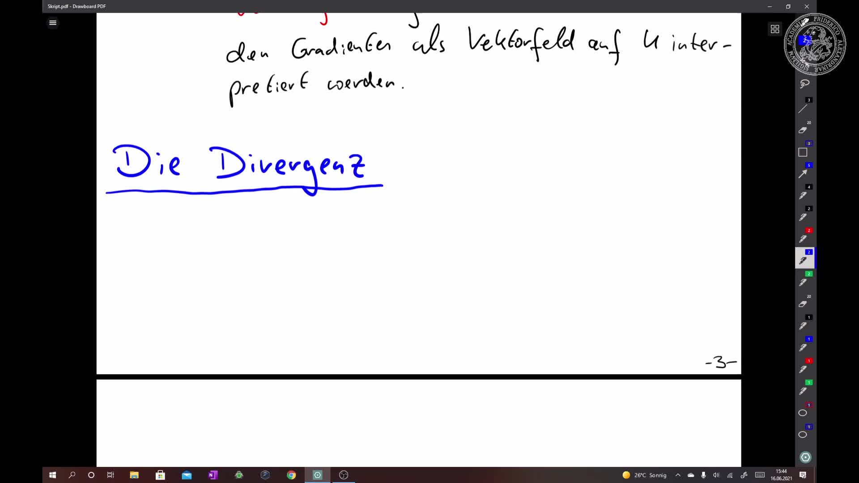859x483 pixels.
Task: Open the Windows Start menu
Action: point(52,475)
